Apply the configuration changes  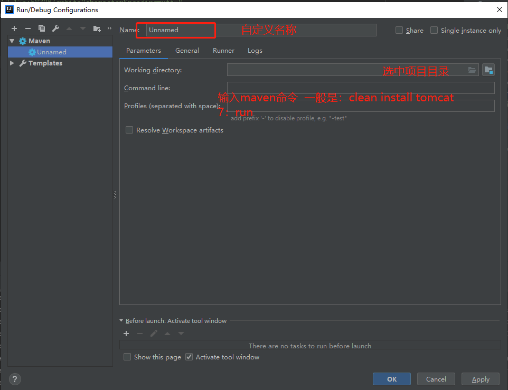(480, 379)
